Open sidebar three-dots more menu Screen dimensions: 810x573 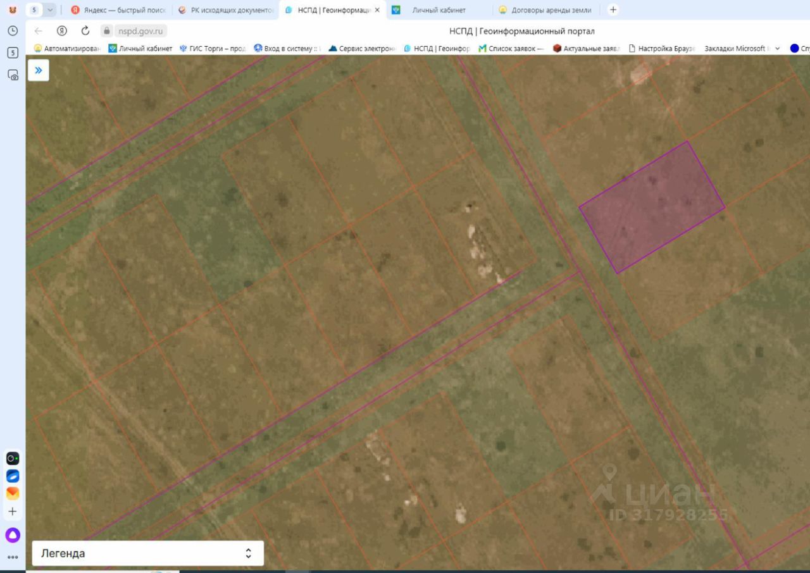point(13,558)
